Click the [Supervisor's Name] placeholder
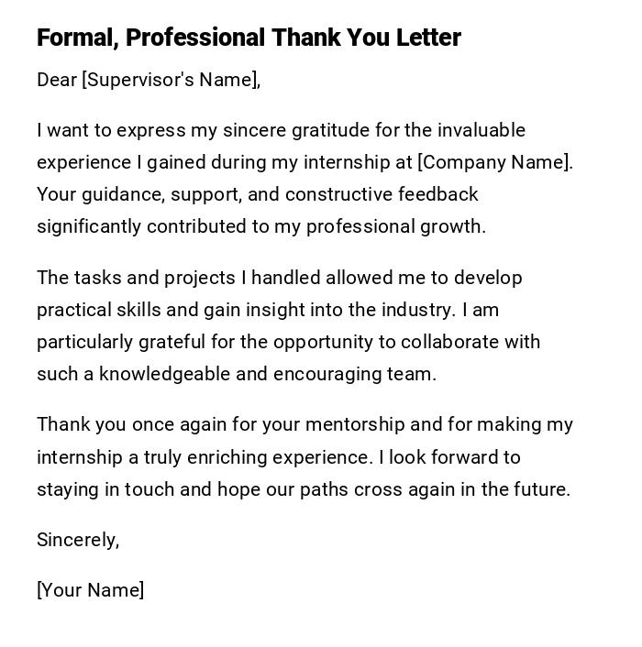The height and width of the screenshot is (647, 642). pyautogui.click(x=170, y=81)
